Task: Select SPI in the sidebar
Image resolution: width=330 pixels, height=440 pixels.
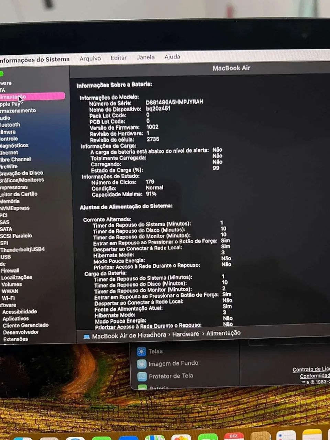Action: (4, 243)
